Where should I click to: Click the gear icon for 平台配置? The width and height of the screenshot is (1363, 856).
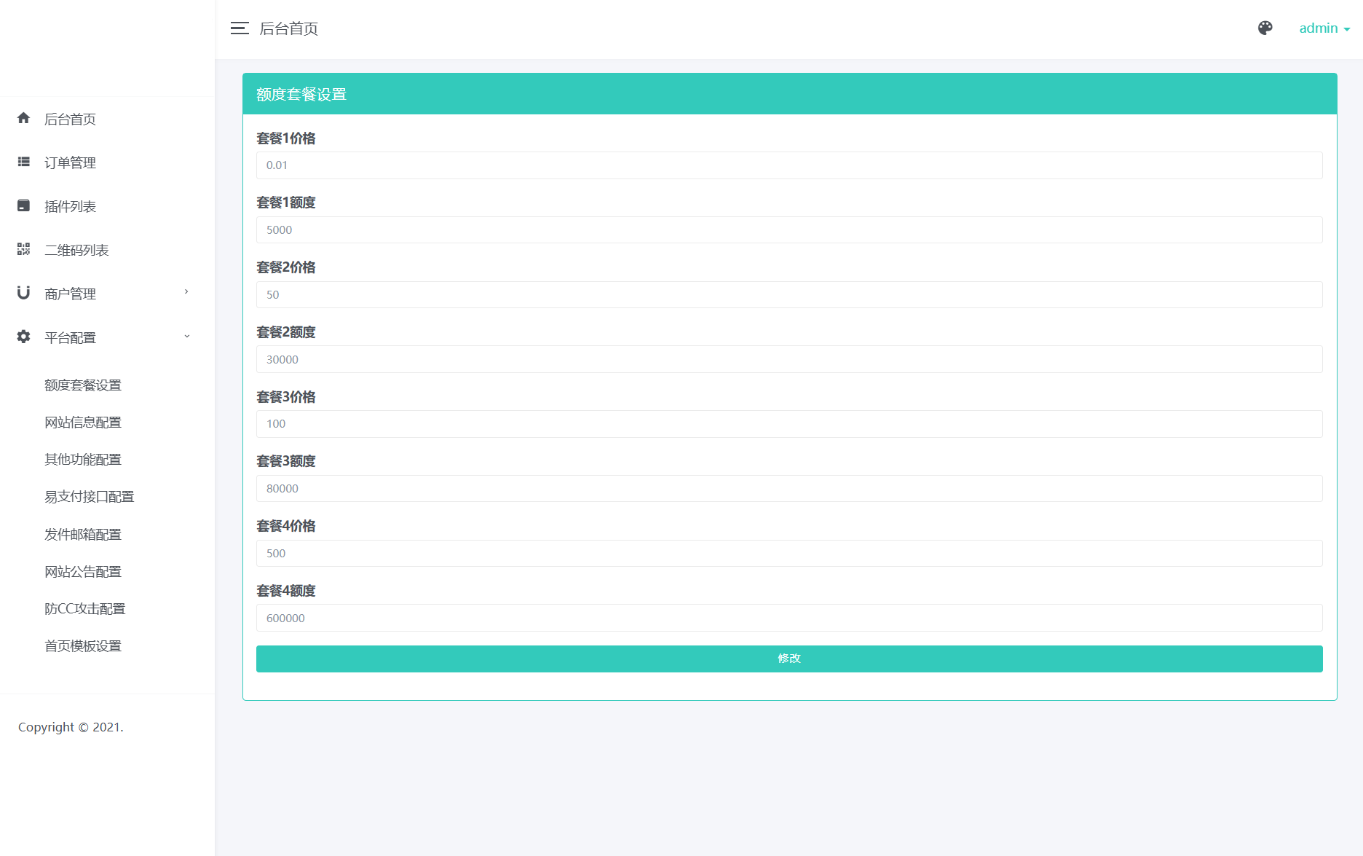click(x=24, y=337)
